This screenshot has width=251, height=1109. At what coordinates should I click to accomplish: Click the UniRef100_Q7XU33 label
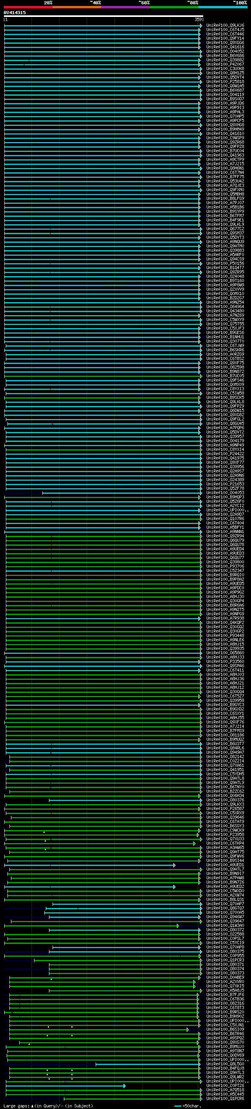point(225,839)
